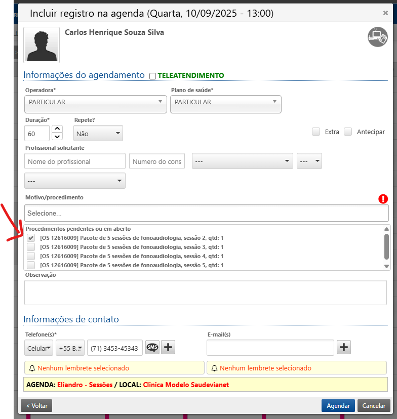
Task: Click the phone number field
Action: (x=115, y=348)
